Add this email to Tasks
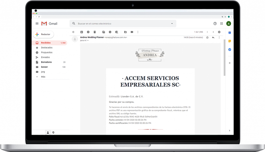 coord(116,32)
